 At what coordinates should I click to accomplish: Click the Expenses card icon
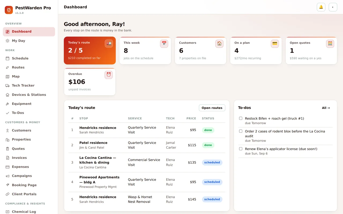pos(8,167)
